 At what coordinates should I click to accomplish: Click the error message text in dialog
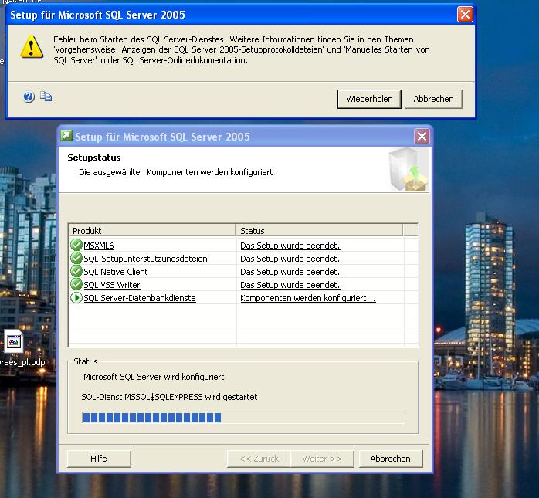(x=242, y=49)
